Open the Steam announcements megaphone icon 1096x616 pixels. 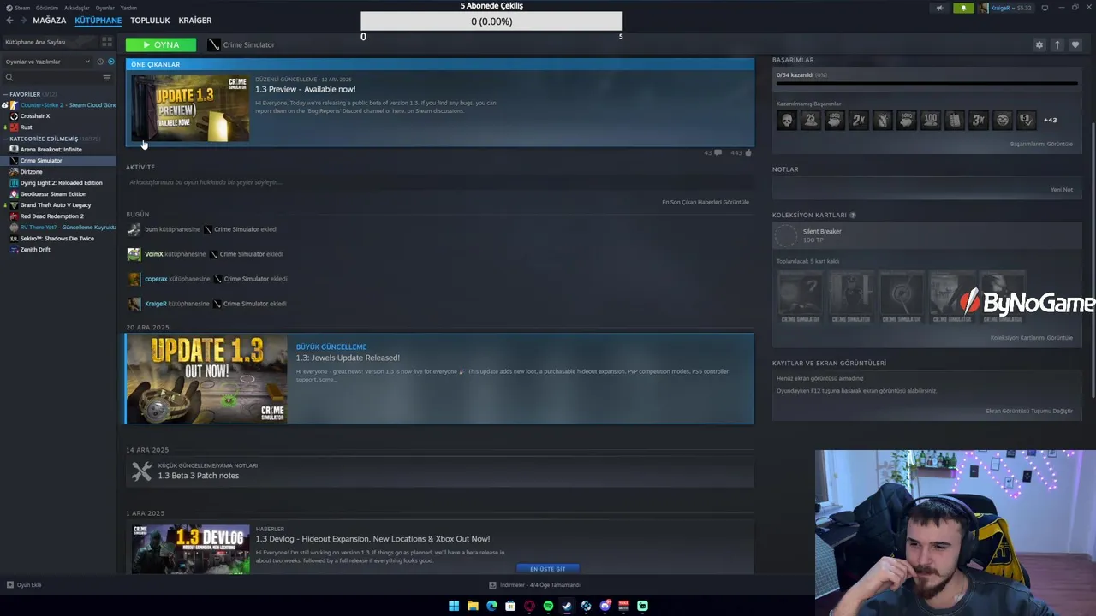pyautogui.click(x=939, y=8)
